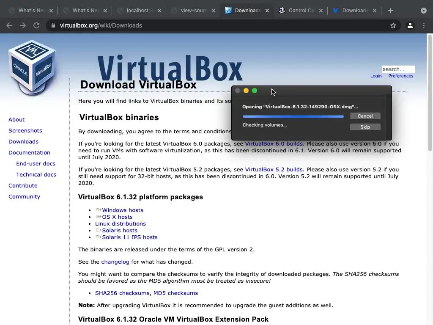
Task: Click the VirtualBox cube logo
Action: click(x=32, y=68)
